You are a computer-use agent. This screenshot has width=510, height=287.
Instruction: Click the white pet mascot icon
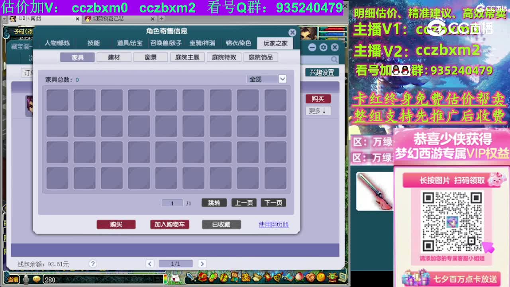(175, 279)
